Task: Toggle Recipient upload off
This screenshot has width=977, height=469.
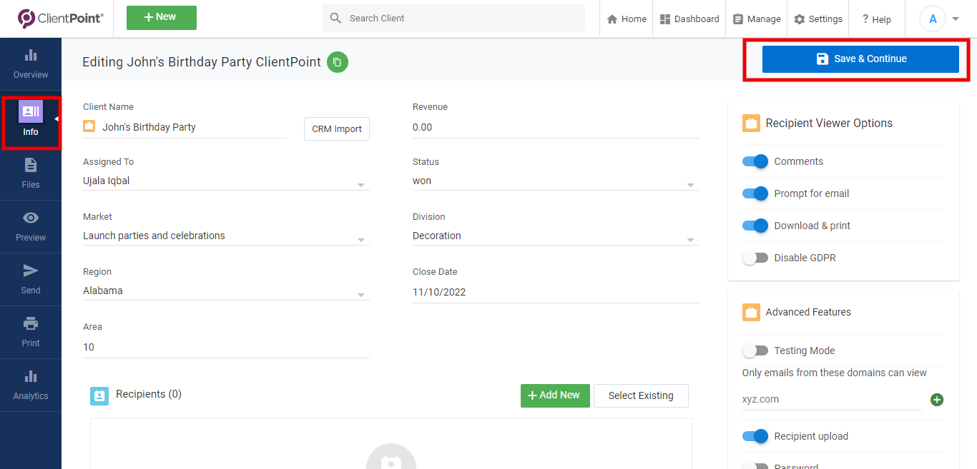Action: tap(755, 436)
